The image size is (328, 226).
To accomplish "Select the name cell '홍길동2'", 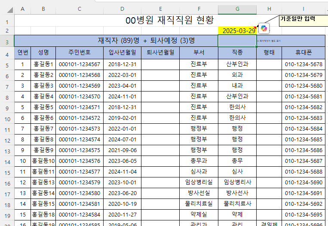I will point(43,75).
